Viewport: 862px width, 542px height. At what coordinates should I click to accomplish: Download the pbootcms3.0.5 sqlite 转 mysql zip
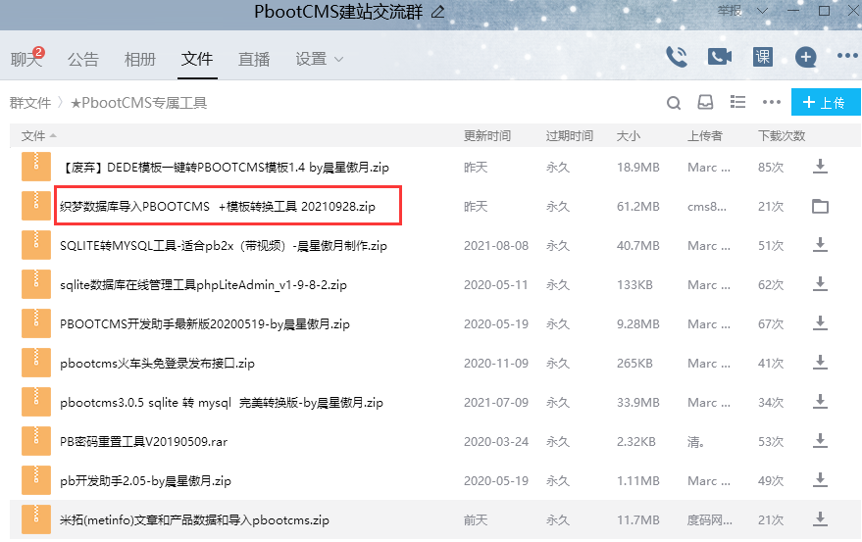[x=820, y=403]
